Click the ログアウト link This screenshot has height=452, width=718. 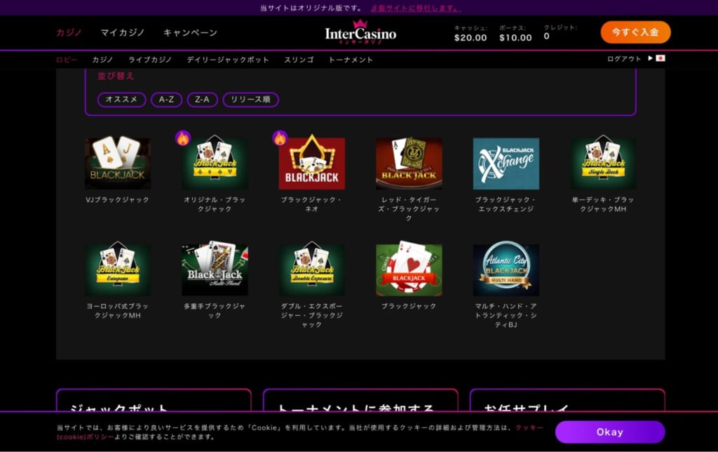coord(623,59)
